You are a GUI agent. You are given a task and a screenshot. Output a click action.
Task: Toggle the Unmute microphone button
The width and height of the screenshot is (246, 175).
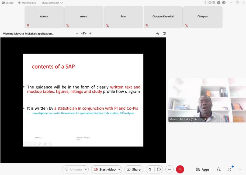point(74,169)
